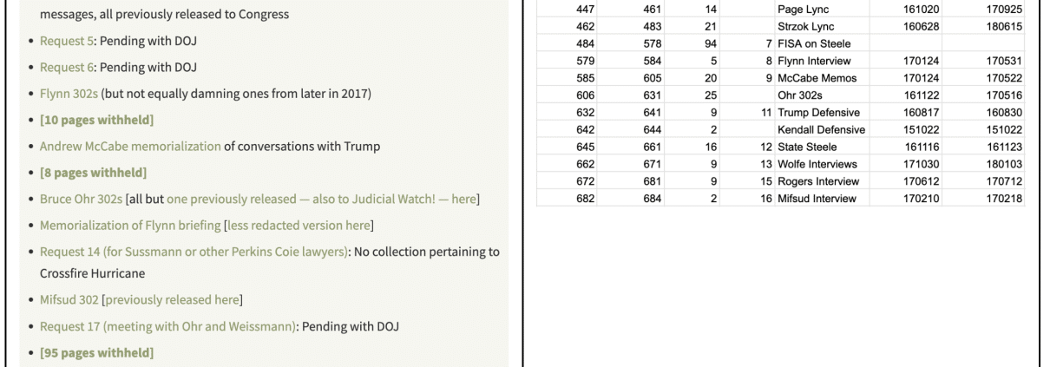Click the 8 pages withheld link

pos(94,172)
